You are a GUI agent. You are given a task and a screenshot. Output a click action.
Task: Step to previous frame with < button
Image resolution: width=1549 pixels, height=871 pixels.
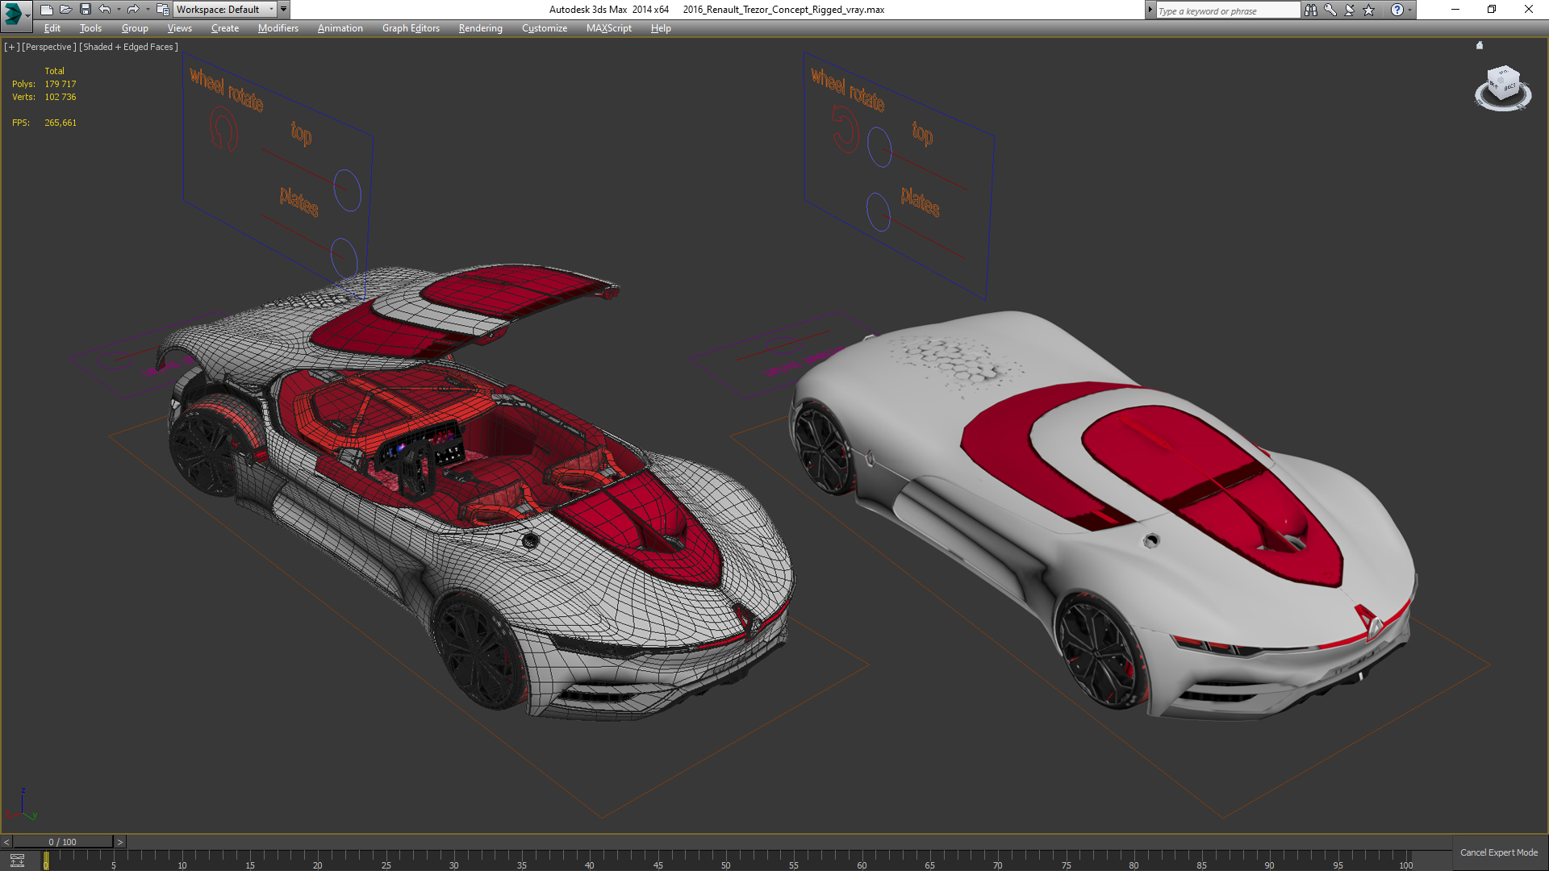point(6,842)
